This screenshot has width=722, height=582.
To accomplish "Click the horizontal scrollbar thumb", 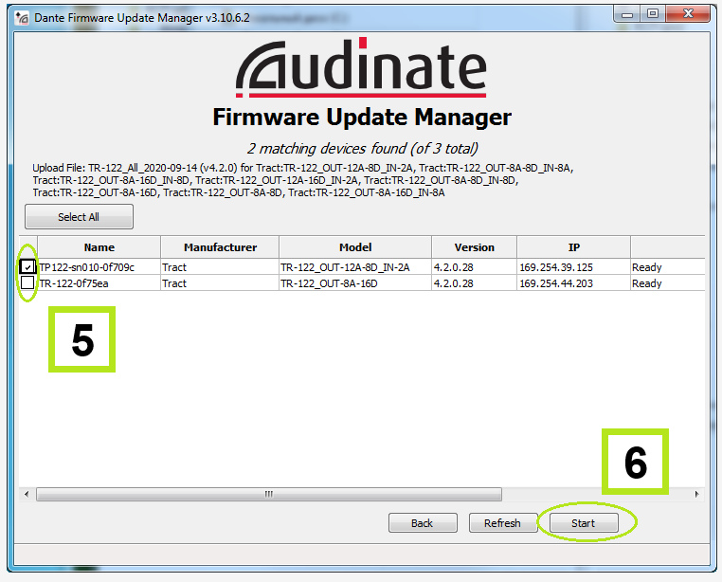I will [268, 494].
